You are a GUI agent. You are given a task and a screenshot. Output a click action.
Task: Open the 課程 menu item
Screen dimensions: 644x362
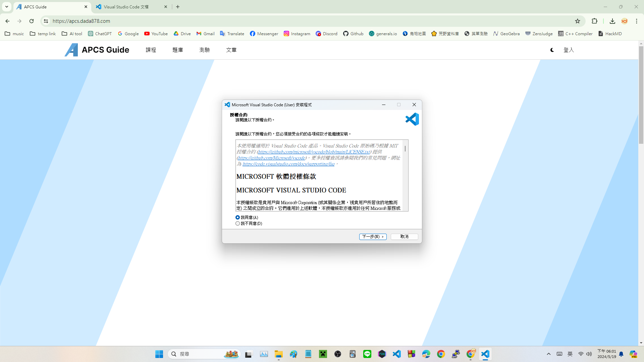[151, 50]
